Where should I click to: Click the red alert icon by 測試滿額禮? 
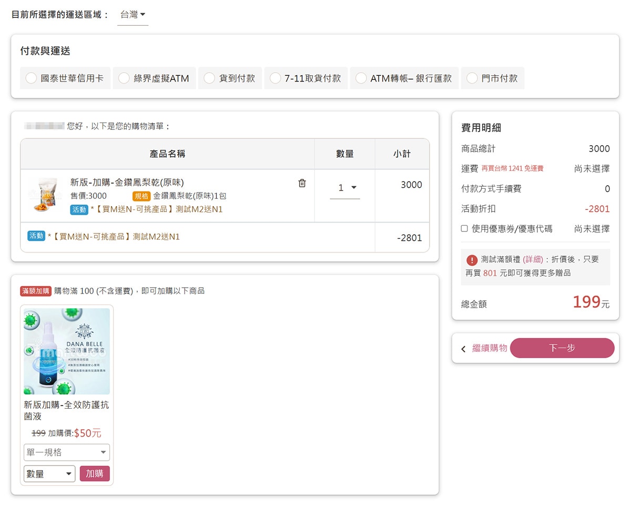472,260
